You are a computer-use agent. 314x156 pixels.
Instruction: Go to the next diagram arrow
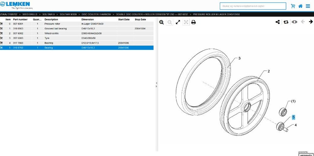tap(311, 22)
